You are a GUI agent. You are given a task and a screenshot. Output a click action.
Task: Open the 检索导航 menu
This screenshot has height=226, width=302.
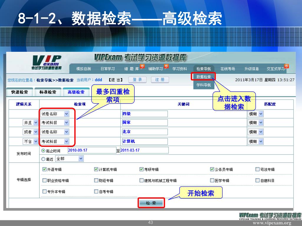click(x=203, y=69)
